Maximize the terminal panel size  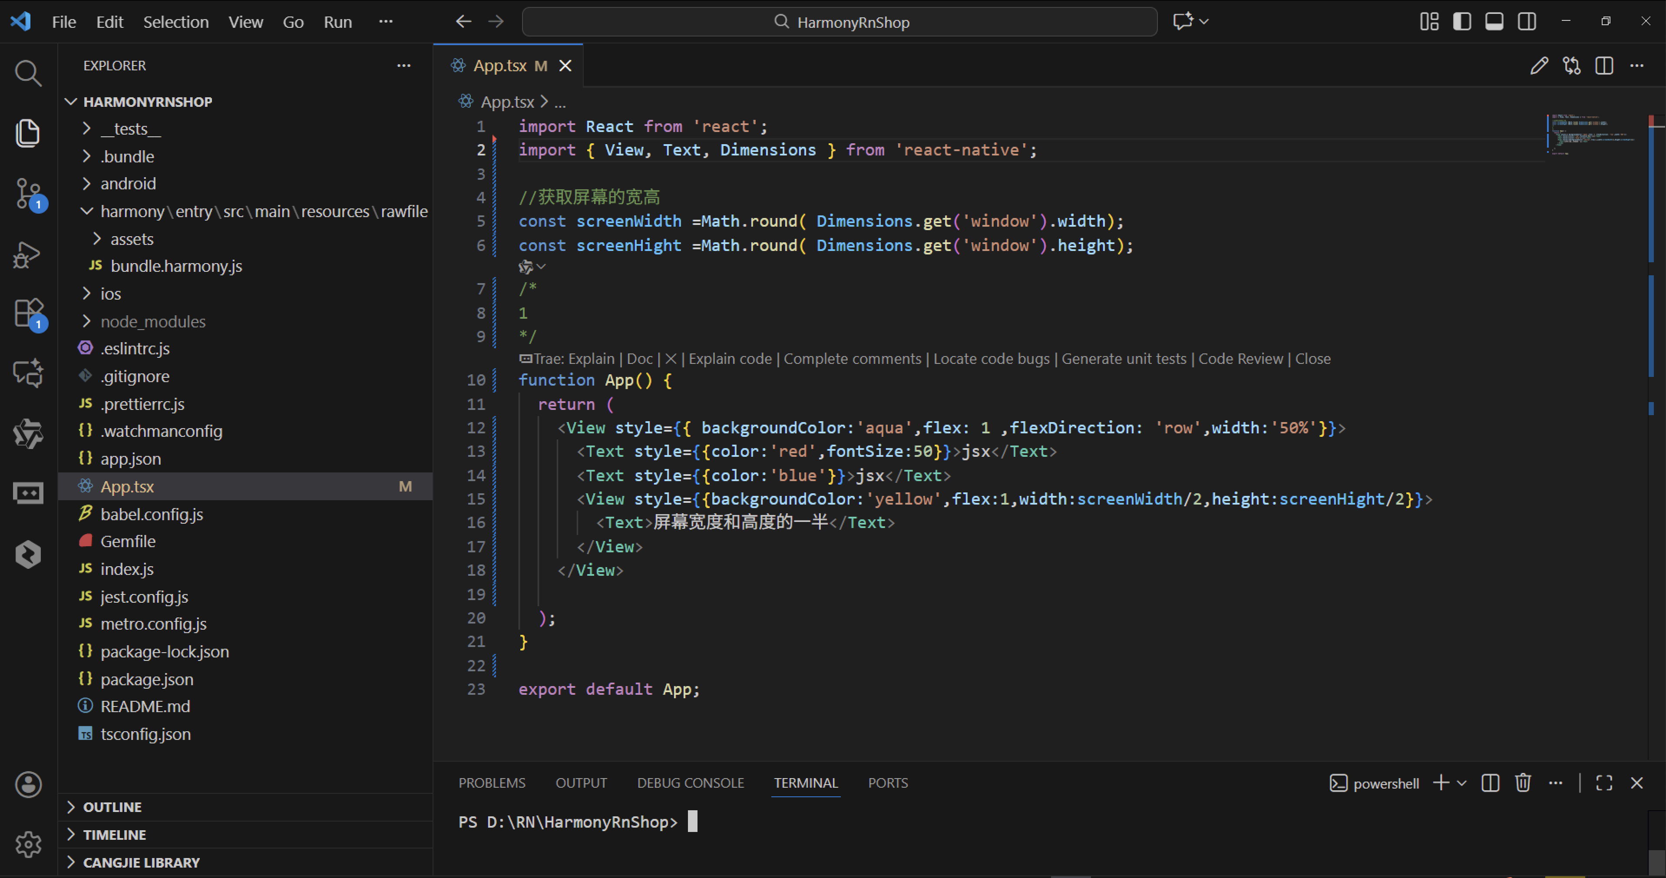click(x=1604, y=783)
